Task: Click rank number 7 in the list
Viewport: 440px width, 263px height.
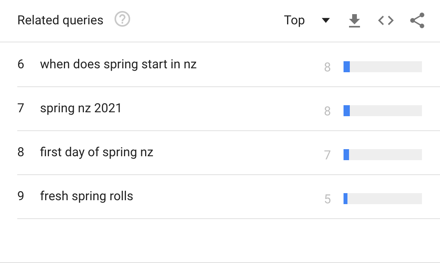Action: tap(21, 108)
